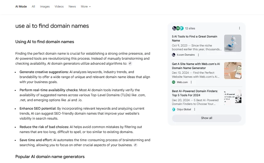Click the Best AI-Powered Domain Finders thumbnail
Viewport: 264px width, 163px height.
[233, 97]
